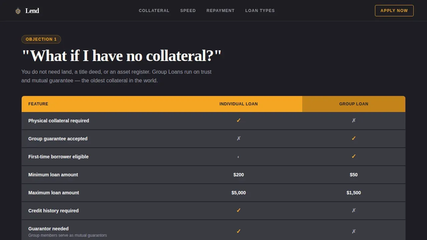The height and width of the screenshot is (240, 427).
Task: Click the Physical collateral required row label
Action: click(x=59, y=121)
